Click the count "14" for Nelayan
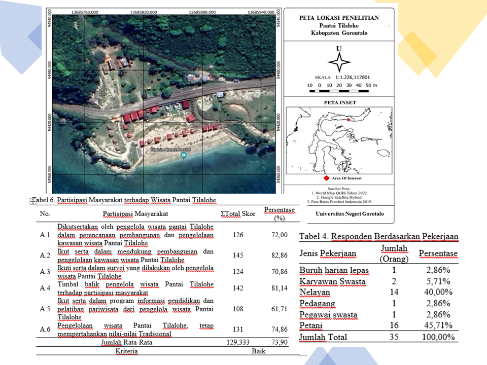Image resolution: width=487 pixels, height=365 pixels. coord(394,292)
